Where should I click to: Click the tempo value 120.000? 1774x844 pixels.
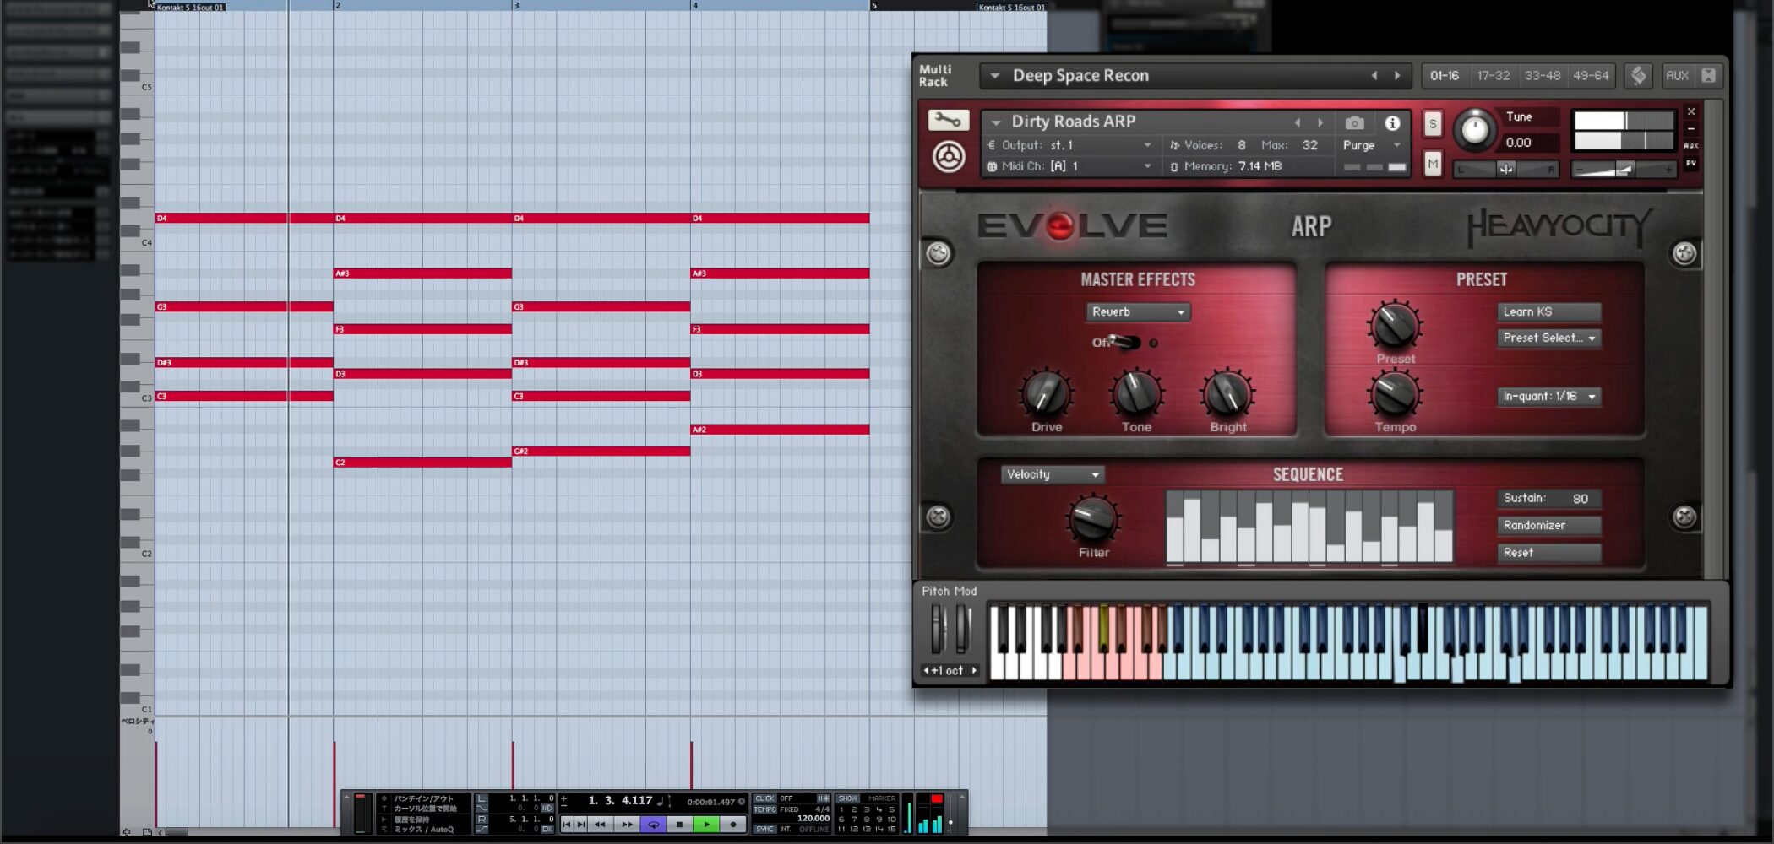(x=813, y=819)
